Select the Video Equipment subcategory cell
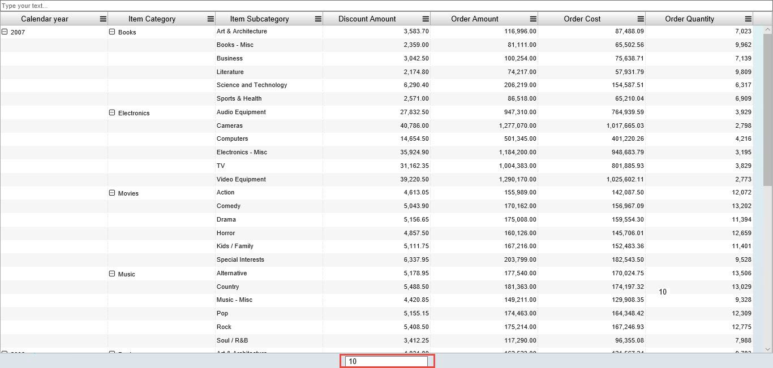Screen dimensions: 773x368 tap(241, 179)
